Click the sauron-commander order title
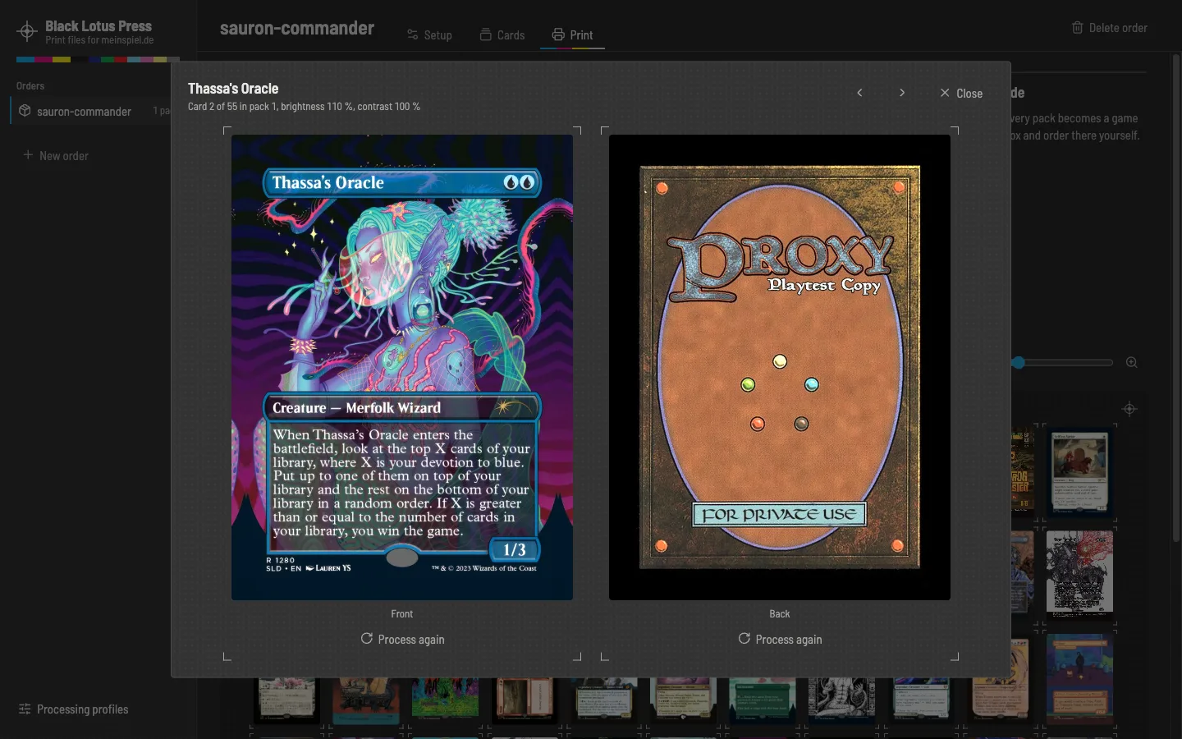 pyautogui.click(x=297, y=29)
